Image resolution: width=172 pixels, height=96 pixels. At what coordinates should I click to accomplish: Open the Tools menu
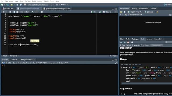[52, 1]
